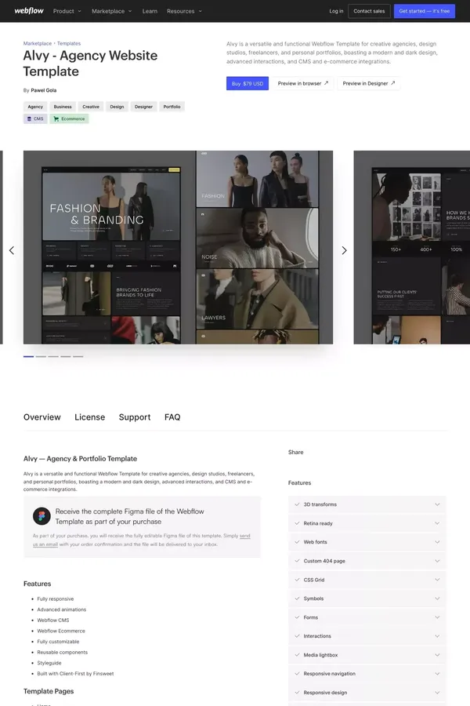Expand the 3D transforms feature chevron
Image resolution: width=470 pixels, height=706 pixels.
click(x=437, y=504)
